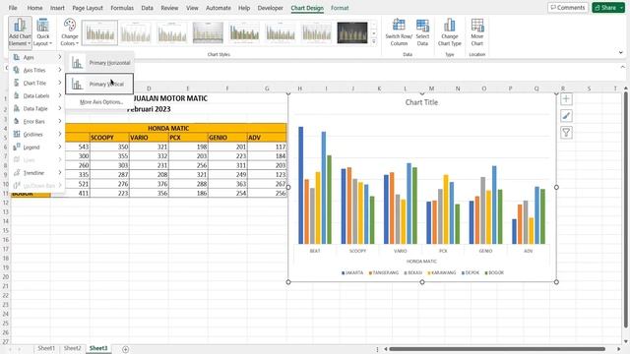Image resolution: width=630 pixels, height=354 pixels.
Task: Switch to Sheet2 tab
Action: click(72, 348)
